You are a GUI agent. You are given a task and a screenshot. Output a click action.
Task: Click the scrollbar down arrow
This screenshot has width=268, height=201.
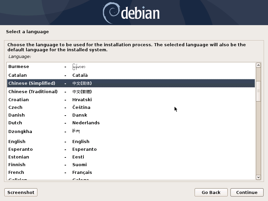[x=258, y=177]
